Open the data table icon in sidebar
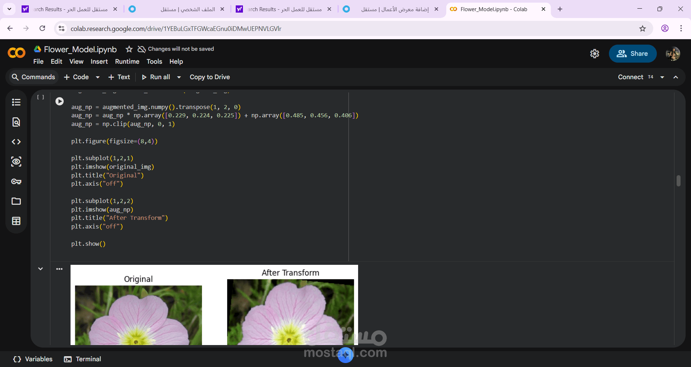The width and height of the screenshot is (691, 367). click(16, 221)
